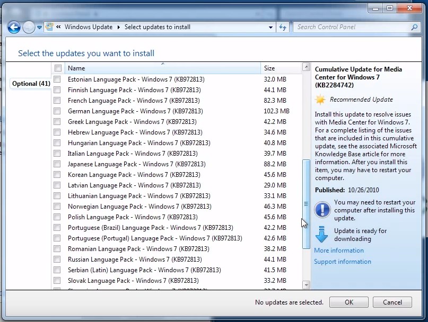Toggle the select-all checkbox in header
The image size is (428, 322).
pos(58,68)
